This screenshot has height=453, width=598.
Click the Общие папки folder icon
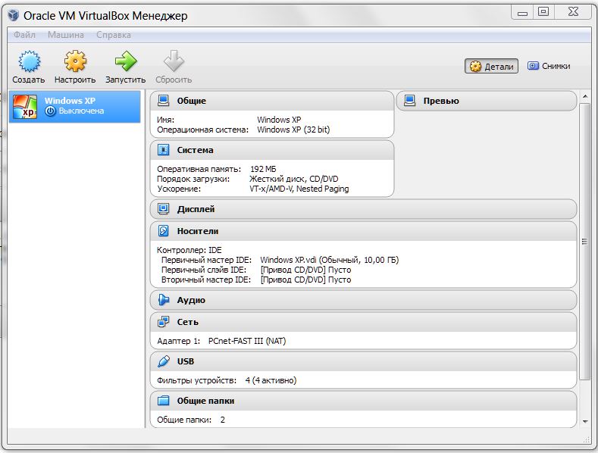point(163,401)
